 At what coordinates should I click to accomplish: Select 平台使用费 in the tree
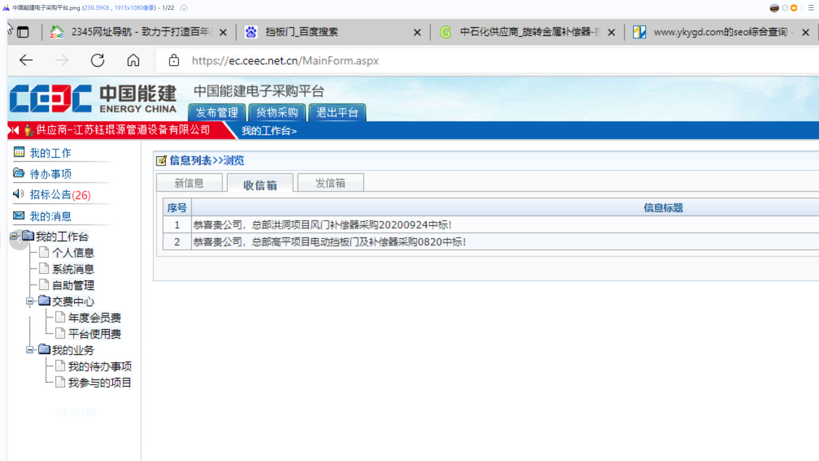point(94,333)
